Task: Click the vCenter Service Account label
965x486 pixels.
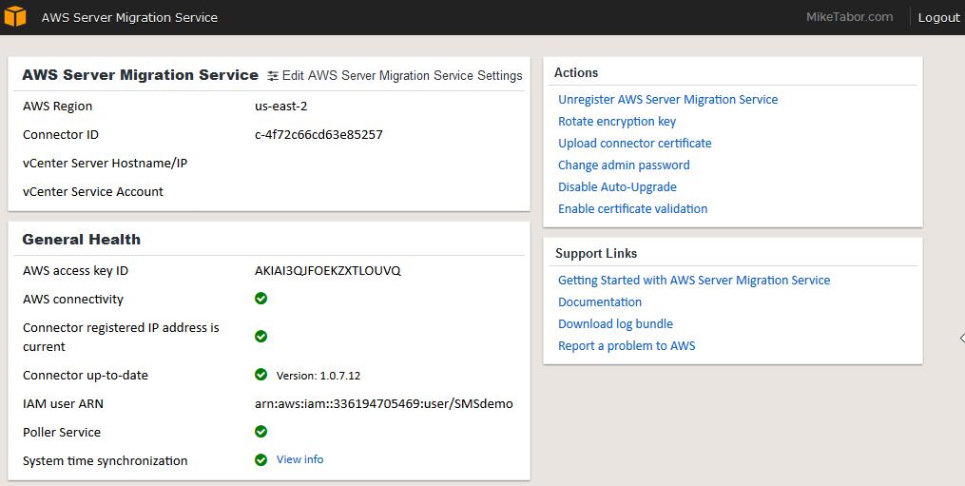Action: (x=93, y=191)
